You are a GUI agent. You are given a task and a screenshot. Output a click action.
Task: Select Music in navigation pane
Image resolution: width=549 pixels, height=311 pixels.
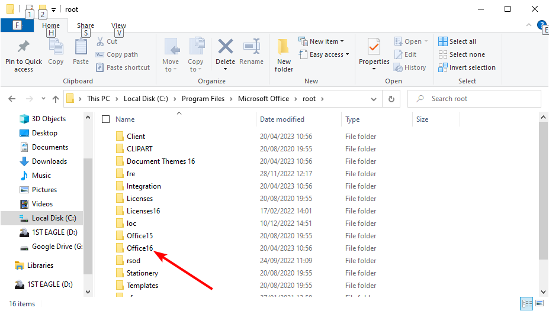[x=36, y=176]
